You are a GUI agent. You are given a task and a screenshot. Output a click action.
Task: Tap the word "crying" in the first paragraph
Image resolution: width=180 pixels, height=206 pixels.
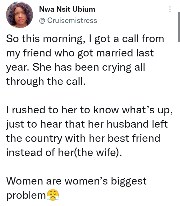pyautogui.click(x=117, y=68)
